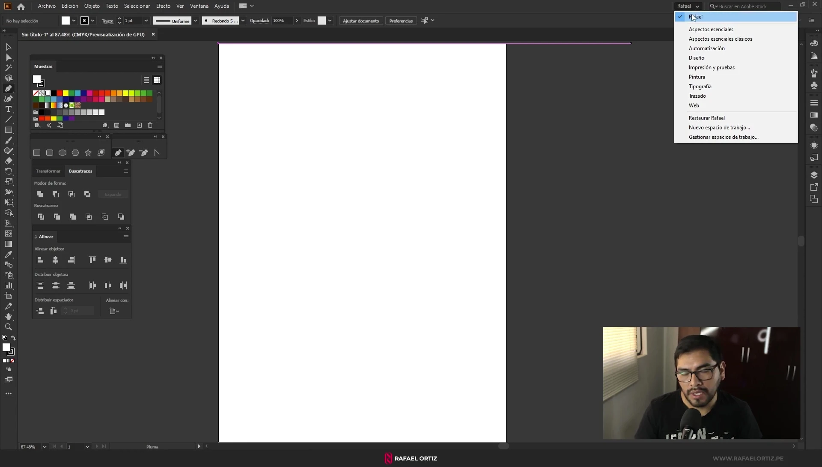
Task: Select the Paintbrush tool
Action: pyautogui.click(x=8, y=141)
